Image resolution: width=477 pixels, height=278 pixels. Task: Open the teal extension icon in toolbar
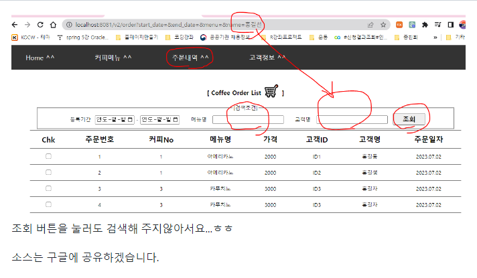click(x=412, y=25)
